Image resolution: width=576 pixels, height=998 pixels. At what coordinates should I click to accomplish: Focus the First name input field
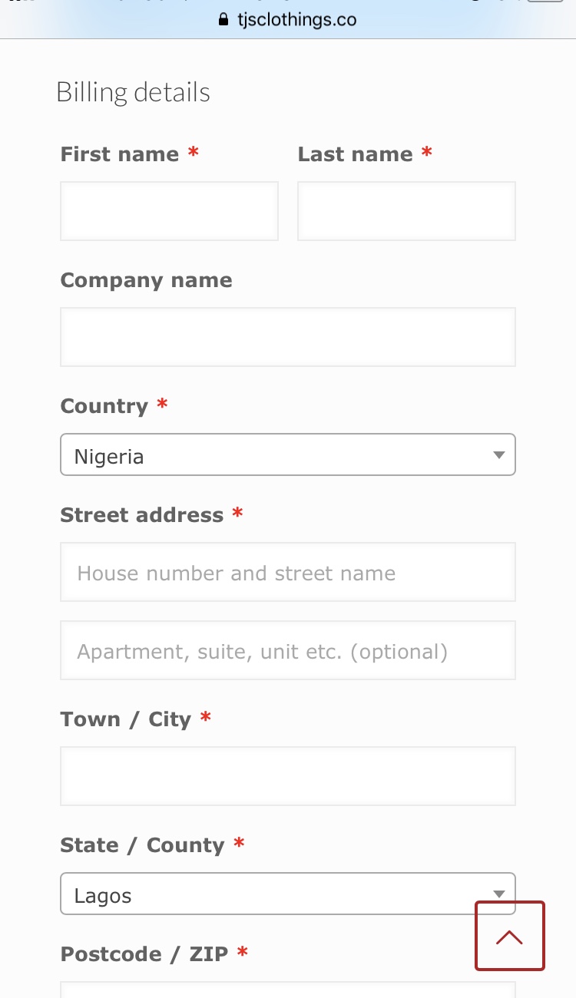[169, 211]
